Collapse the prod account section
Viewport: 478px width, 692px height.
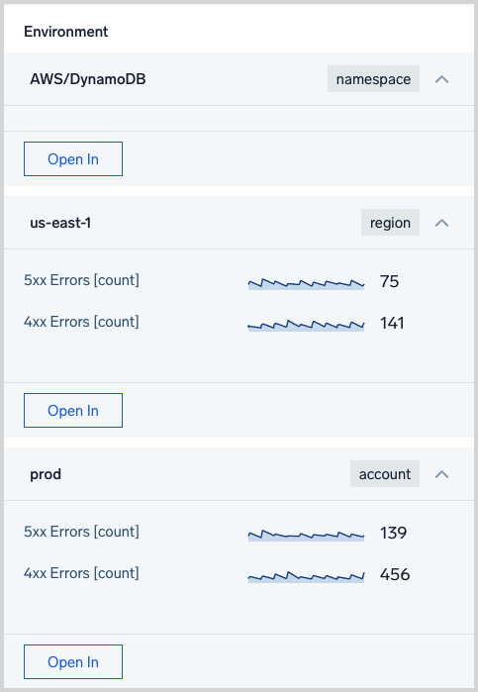point(441,474)
